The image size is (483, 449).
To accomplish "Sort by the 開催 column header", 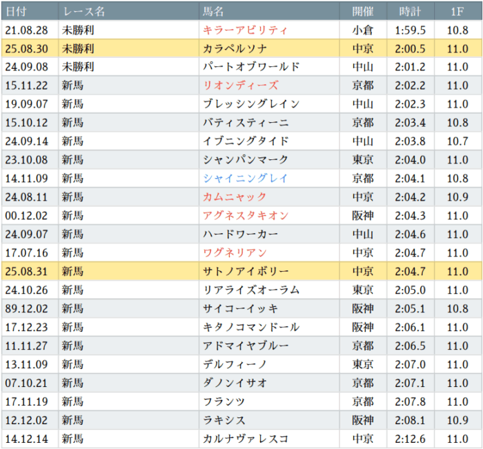I will pyautogui.click(x=363, y=12).
